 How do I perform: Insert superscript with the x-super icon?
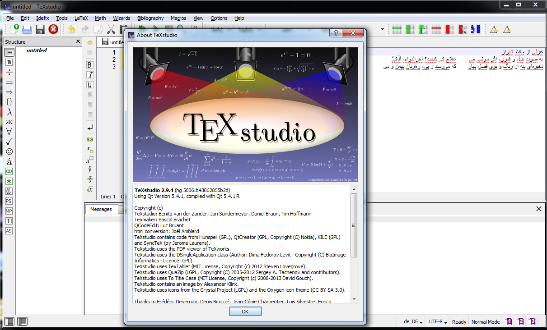tap(90, 160)
